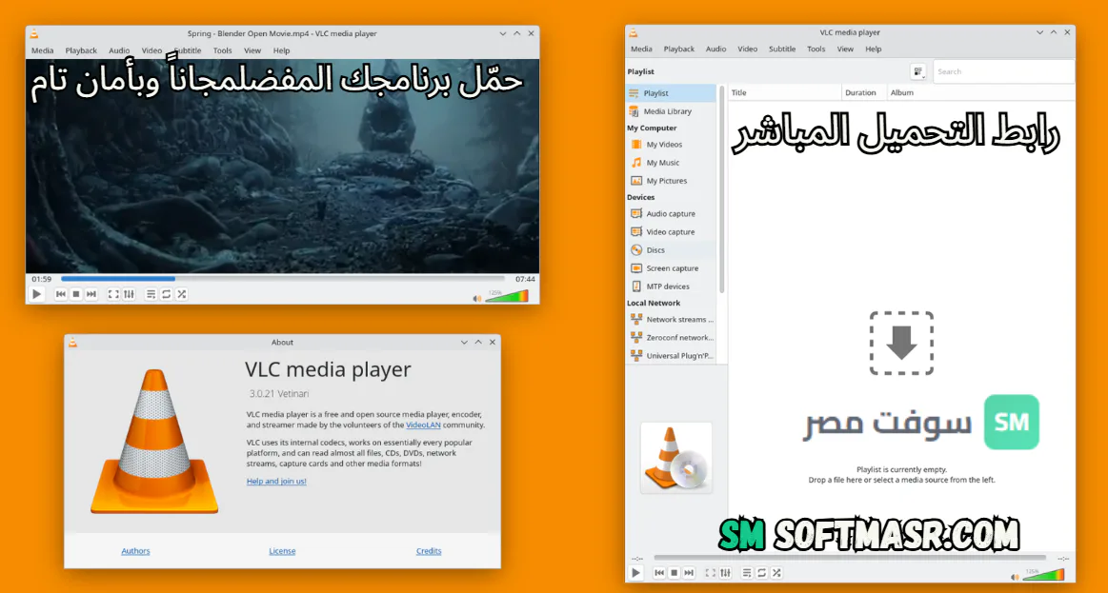This screenshot has height=593, width=1108.
Task: Select My Music in the sidebar
Action: (671, 163)
